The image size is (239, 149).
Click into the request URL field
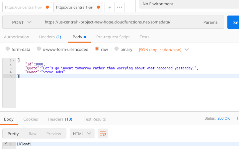click(x=118, y=22)
